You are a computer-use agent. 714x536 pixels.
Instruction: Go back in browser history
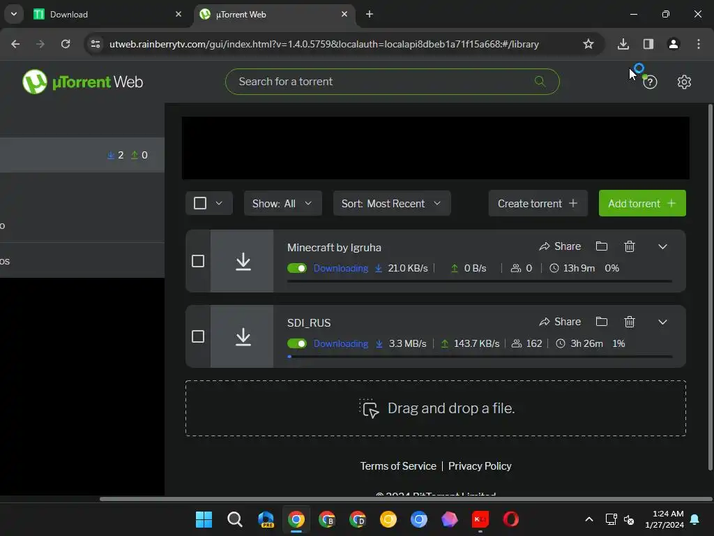click(x=15, y=44)
